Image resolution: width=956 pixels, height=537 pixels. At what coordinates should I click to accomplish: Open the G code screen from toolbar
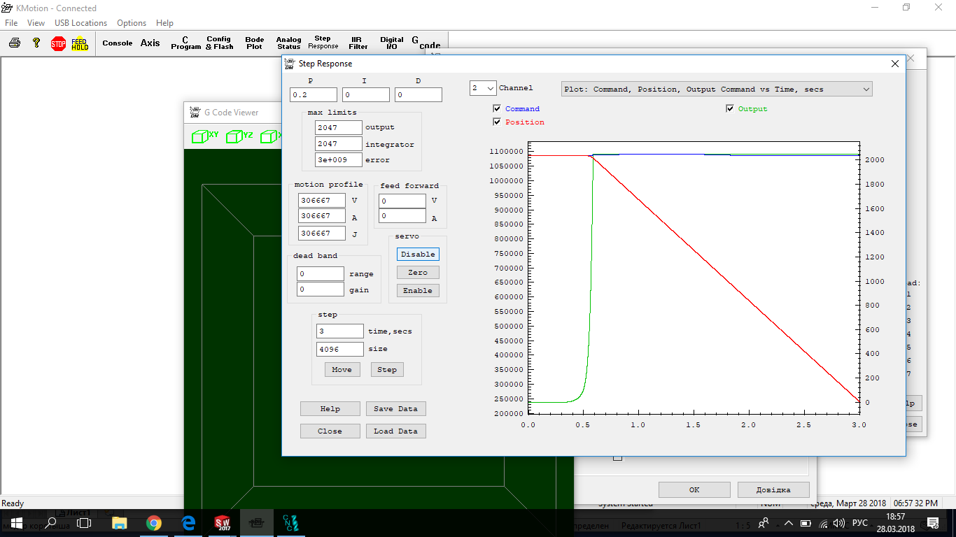point(426,43)
